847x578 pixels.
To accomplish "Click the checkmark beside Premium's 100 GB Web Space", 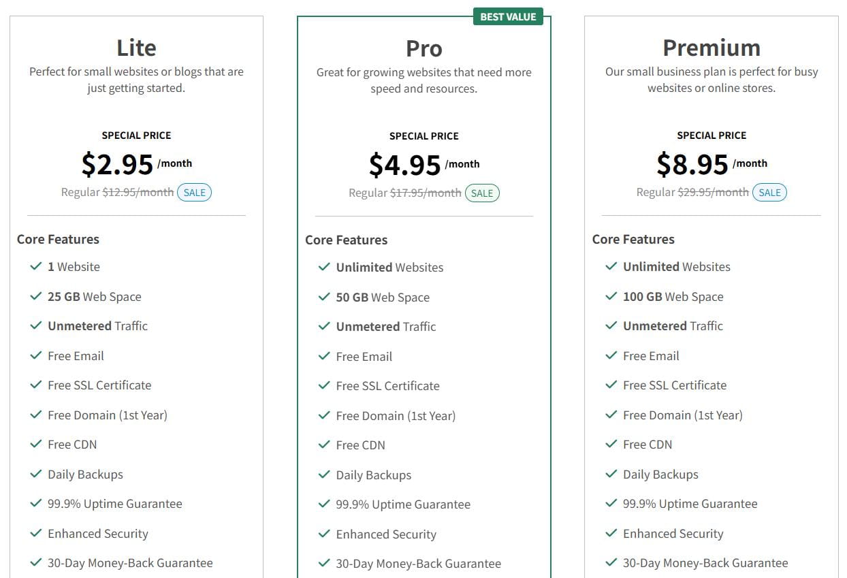I will pos(611,297).
